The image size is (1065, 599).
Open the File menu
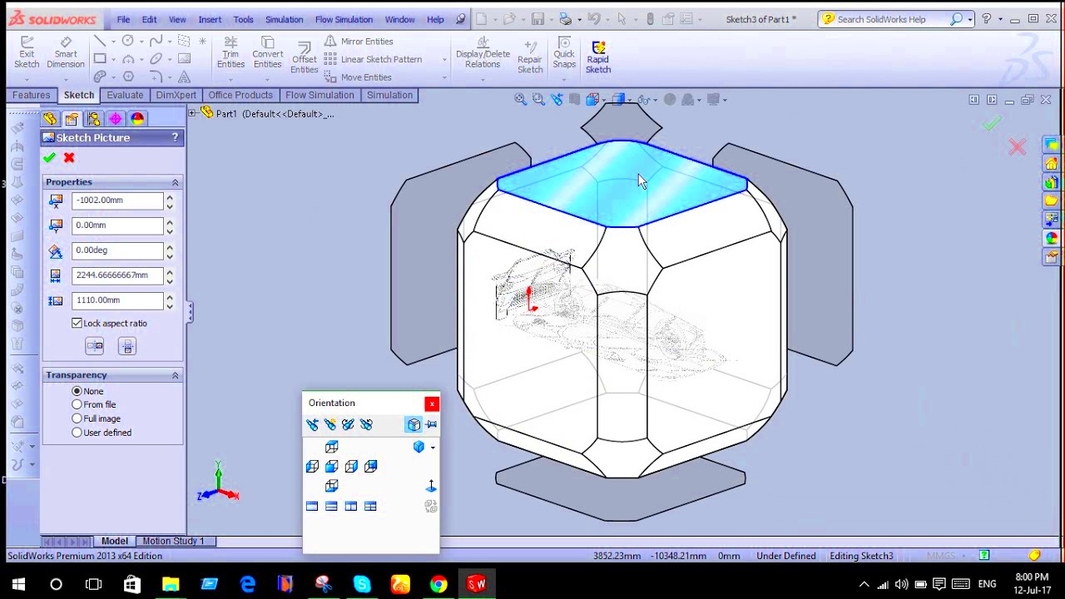point(123,19)
